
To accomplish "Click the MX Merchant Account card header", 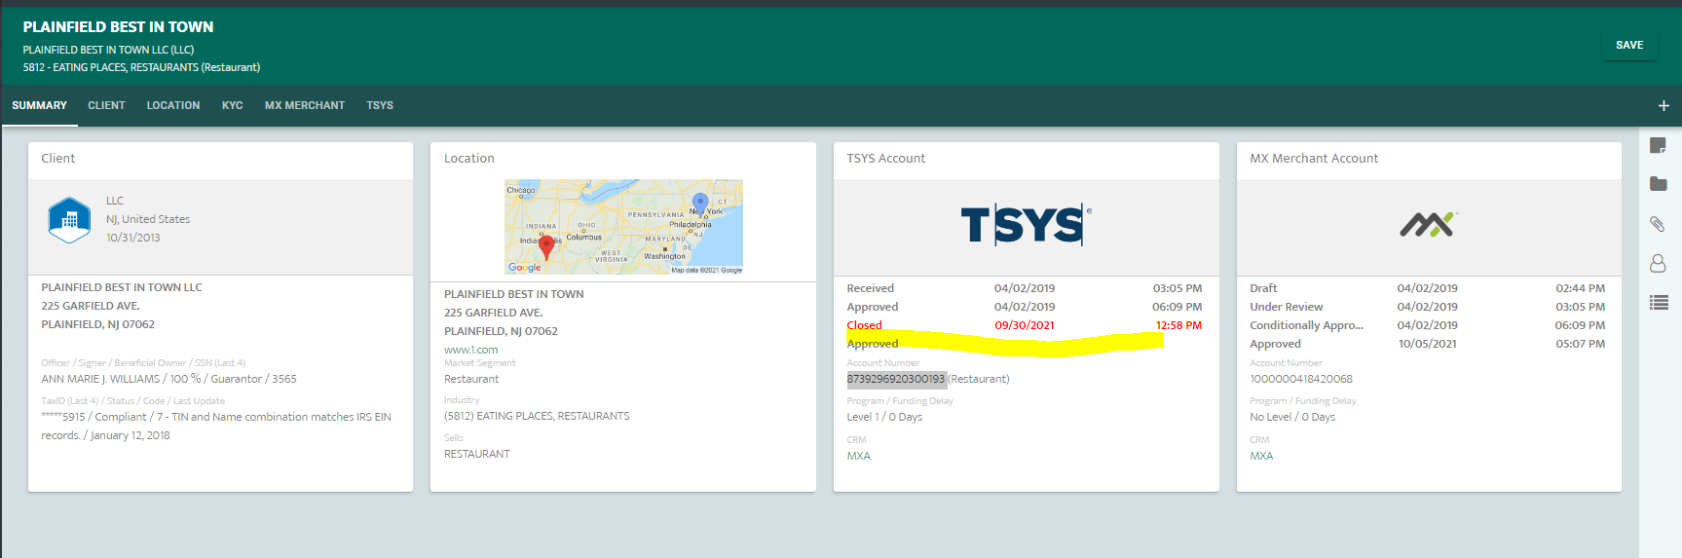I will tap(1429, 159).
